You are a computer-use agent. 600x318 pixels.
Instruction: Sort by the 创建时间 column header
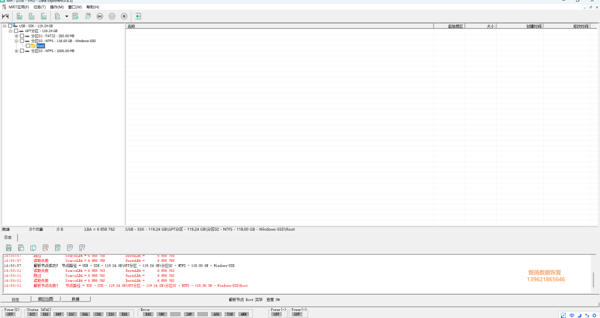click(x=520, y=26)
